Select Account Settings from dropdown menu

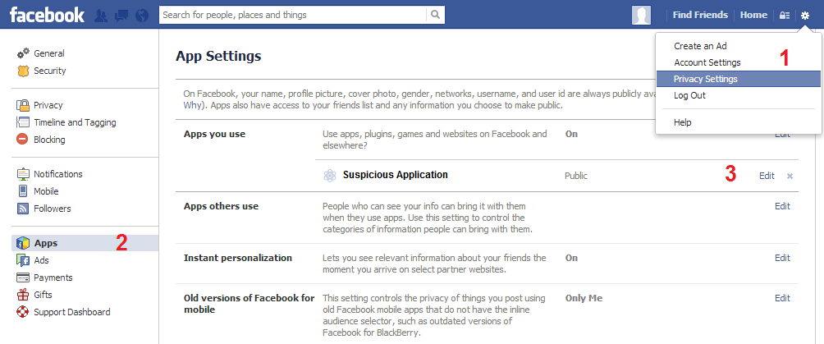click(x=707, y=62)
